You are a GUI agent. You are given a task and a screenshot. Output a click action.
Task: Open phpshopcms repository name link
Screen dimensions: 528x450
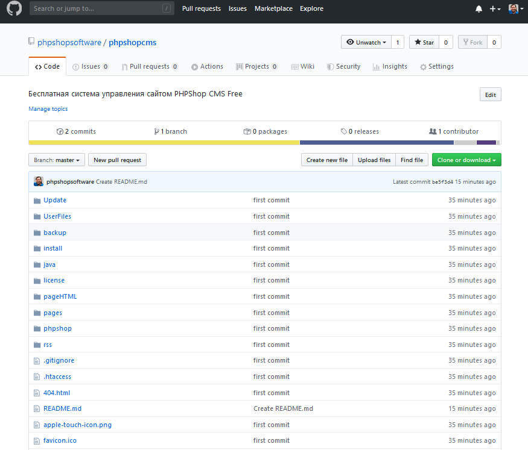click(132, 43)
